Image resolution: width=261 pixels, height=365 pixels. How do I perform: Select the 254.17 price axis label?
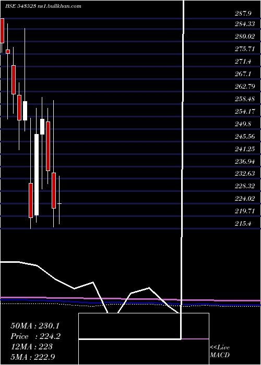245,112
